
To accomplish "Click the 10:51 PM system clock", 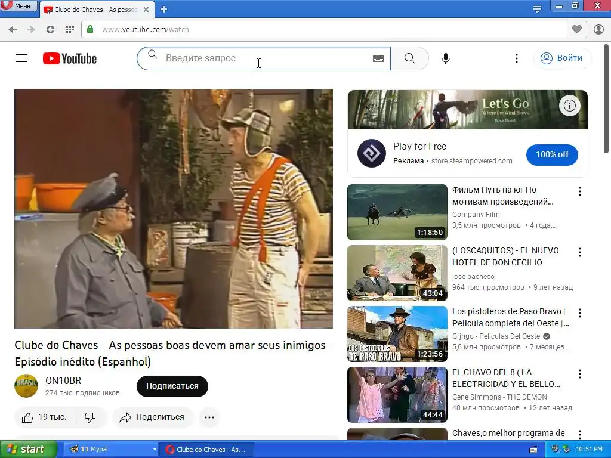I will pos(589,450).
